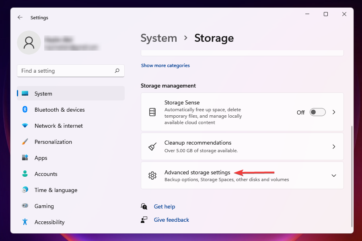Click the Network wifi icon

(25, 125)
